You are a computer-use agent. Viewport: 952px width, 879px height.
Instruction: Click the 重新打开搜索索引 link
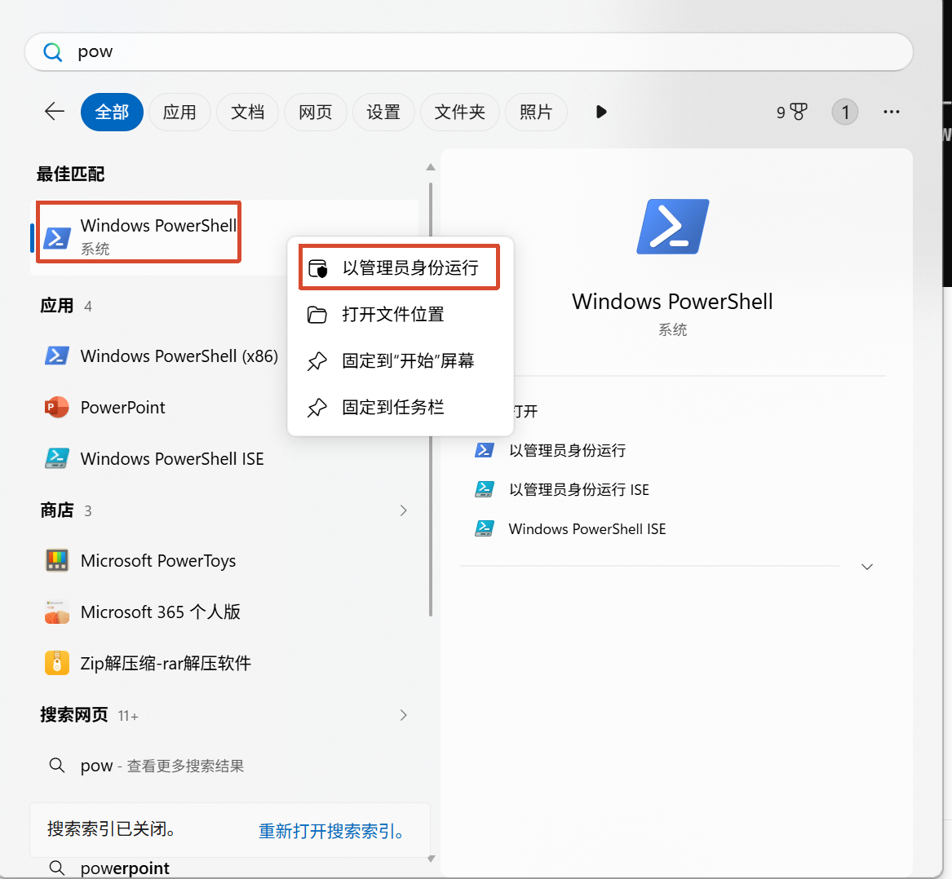pos(331,830)
